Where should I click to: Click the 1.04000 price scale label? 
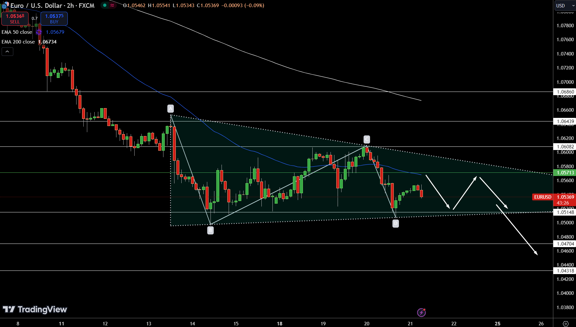(x=565, y=293)
